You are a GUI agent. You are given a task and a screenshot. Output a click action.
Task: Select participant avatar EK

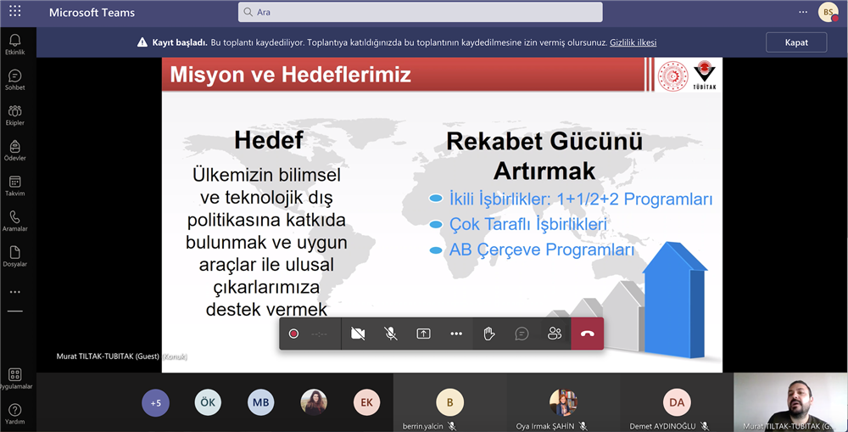[366, 402]
